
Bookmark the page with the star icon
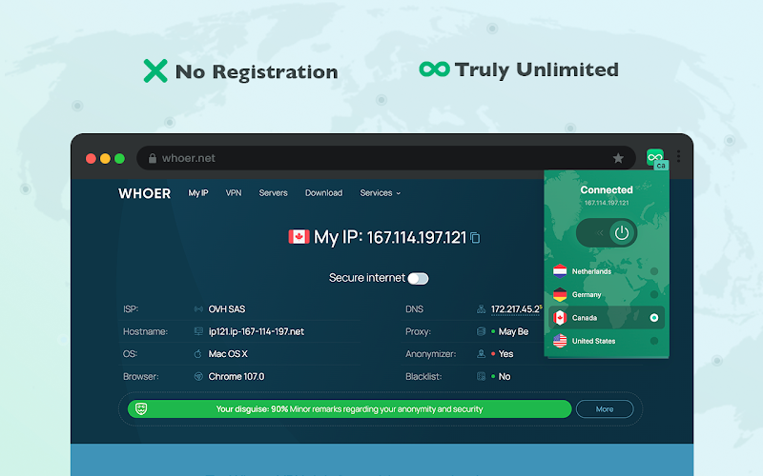(618, 158)
